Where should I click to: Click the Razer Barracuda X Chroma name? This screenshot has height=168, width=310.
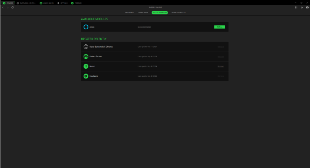click(101, 47)
